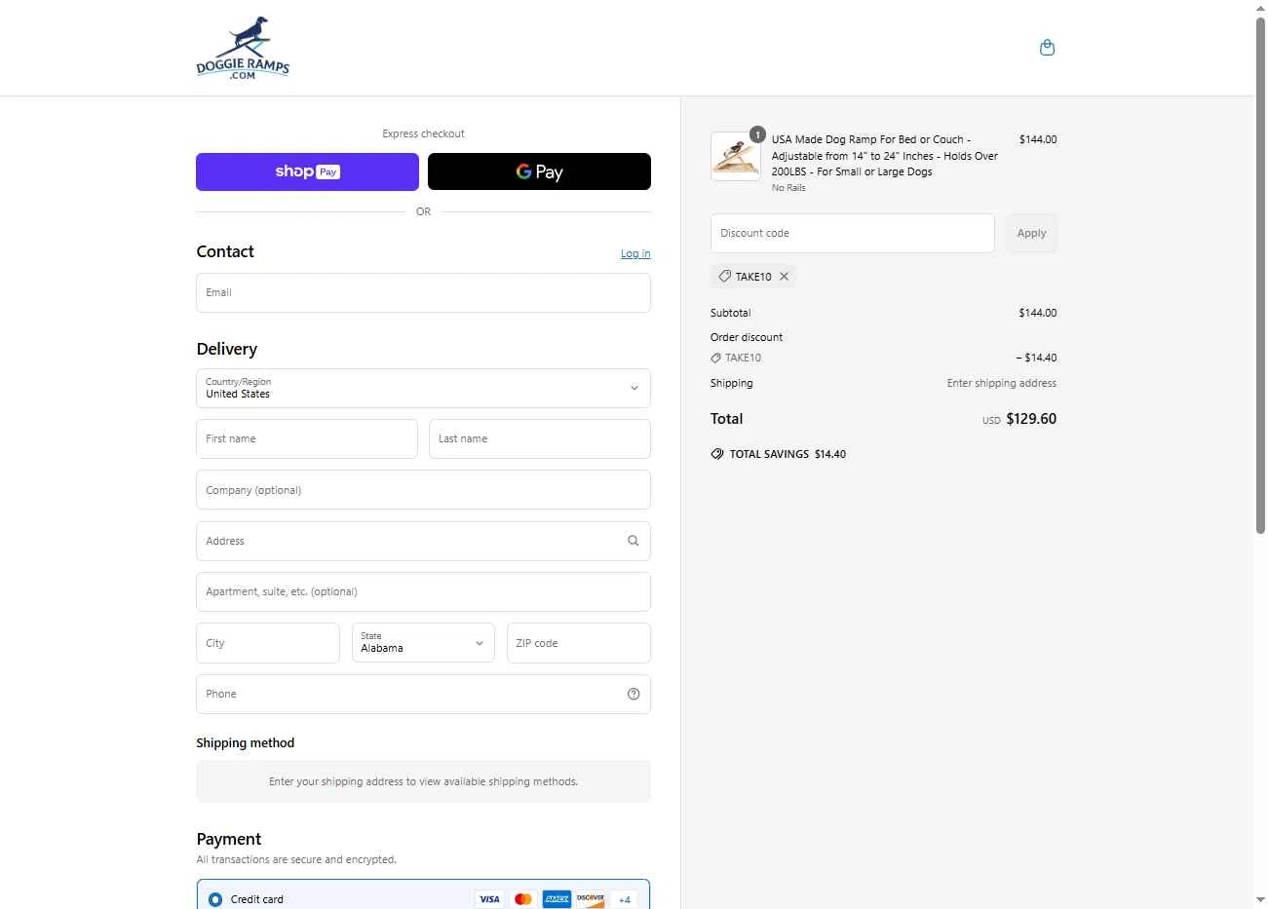1268x909 pixels.
Task: Focus the First name field
Action: tap(307, 438)
